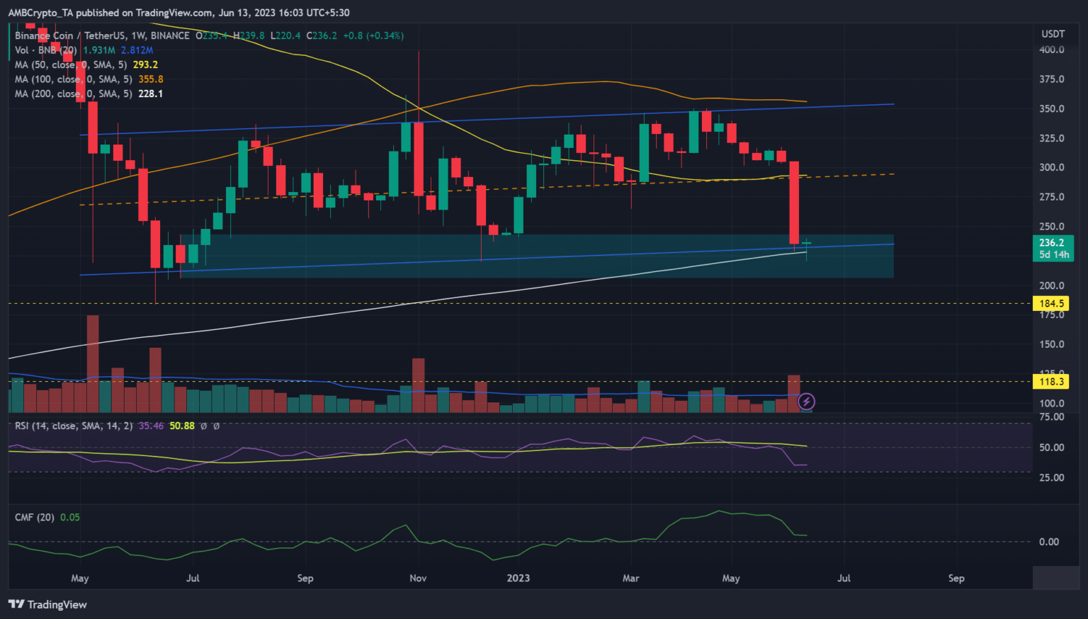Click the RSI source symbol after 50.88
This screenshot has width=1088, height=619.
(x=203, y=426)
